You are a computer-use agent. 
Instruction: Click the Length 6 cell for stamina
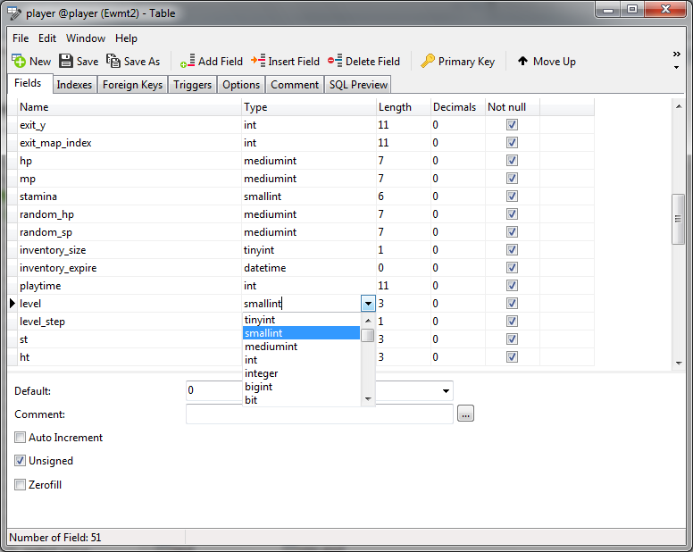pyautogui.click(x=404, y=197)
